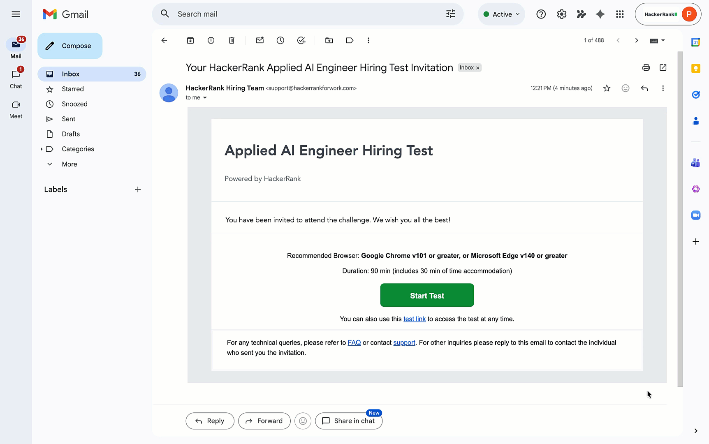Screen dimensions: 709x444
Task: Archive this email using the toolbar icon
Action: (x=190, y=40)
